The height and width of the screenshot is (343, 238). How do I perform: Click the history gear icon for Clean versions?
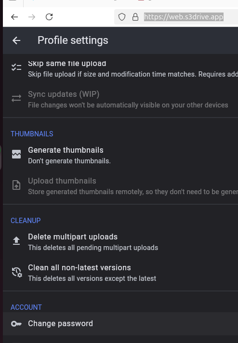[x=17, y=272]
